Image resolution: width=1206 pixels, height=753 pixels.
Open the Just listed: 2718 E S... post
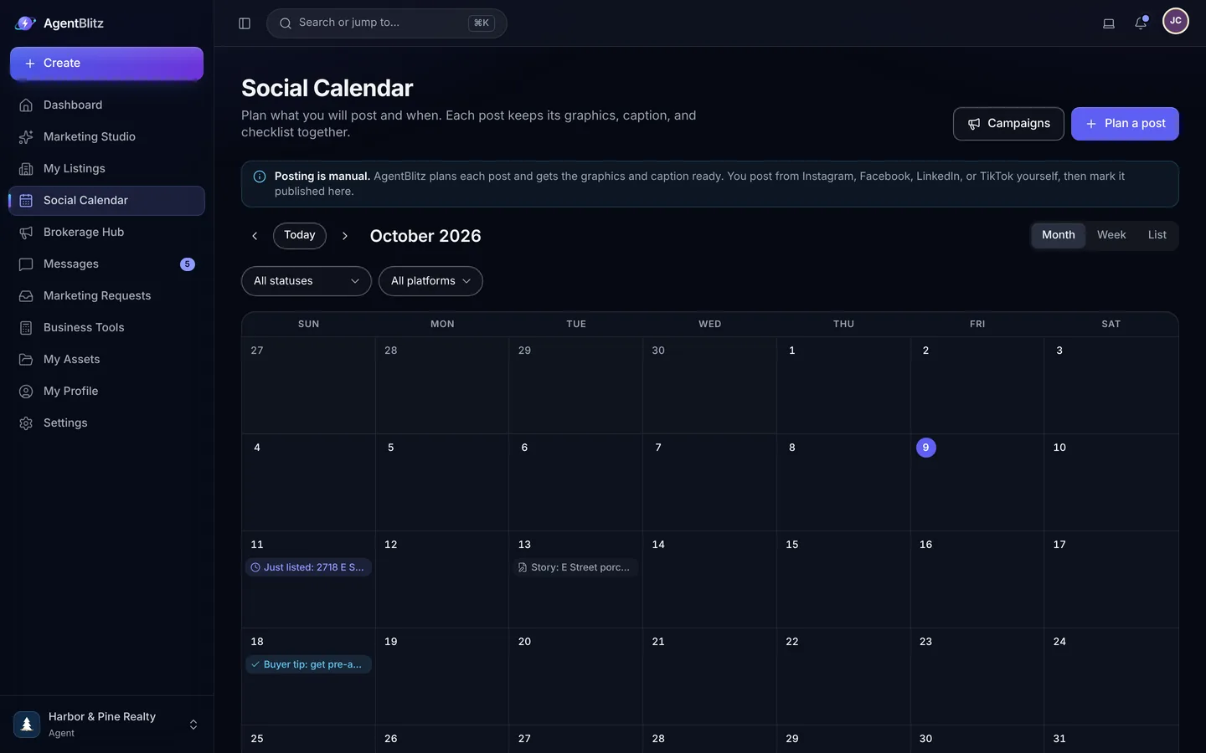[x=309, y=567]
